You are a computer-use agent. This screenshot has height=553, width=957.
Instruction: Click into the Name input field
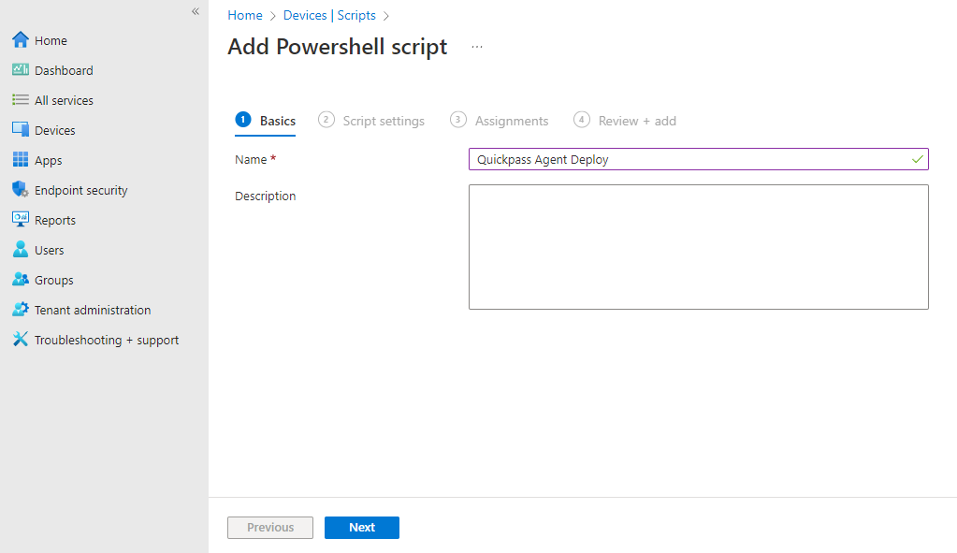coord(699,159)
